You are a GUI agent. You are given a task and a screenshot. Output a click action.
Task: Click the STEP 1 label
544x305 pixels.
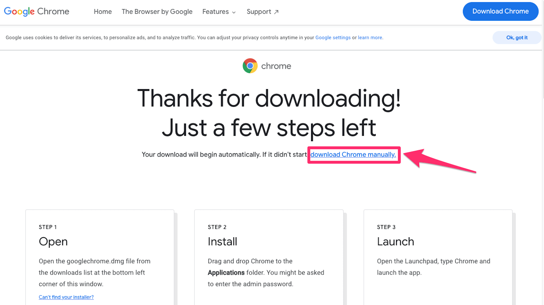48,227
